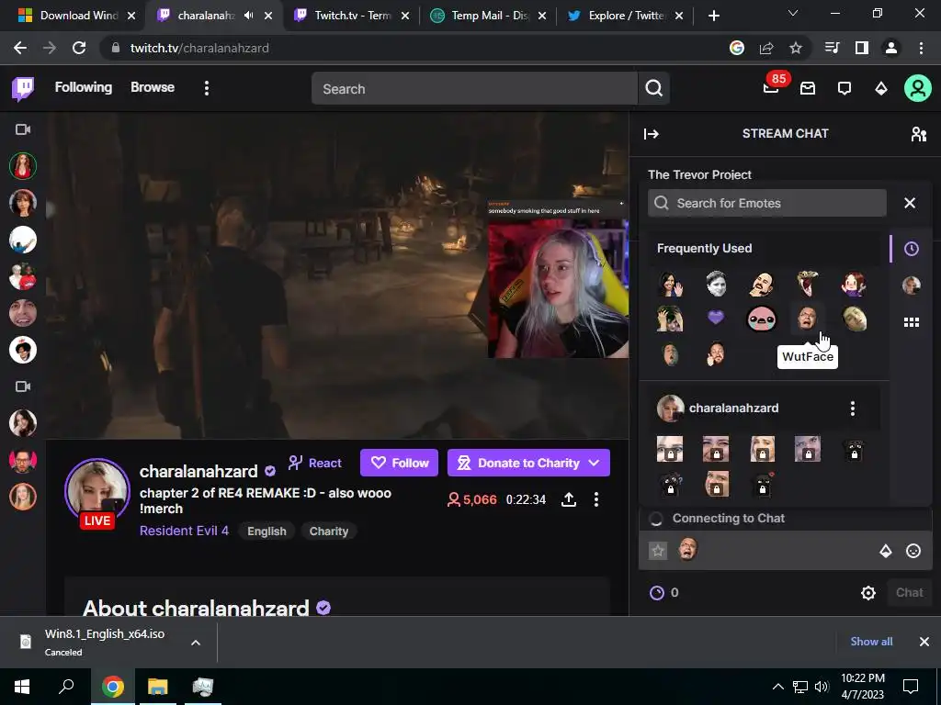The width and height of the screenshot is (941, 705).
Task: Click Show all downloads
Action: point(871,642)
